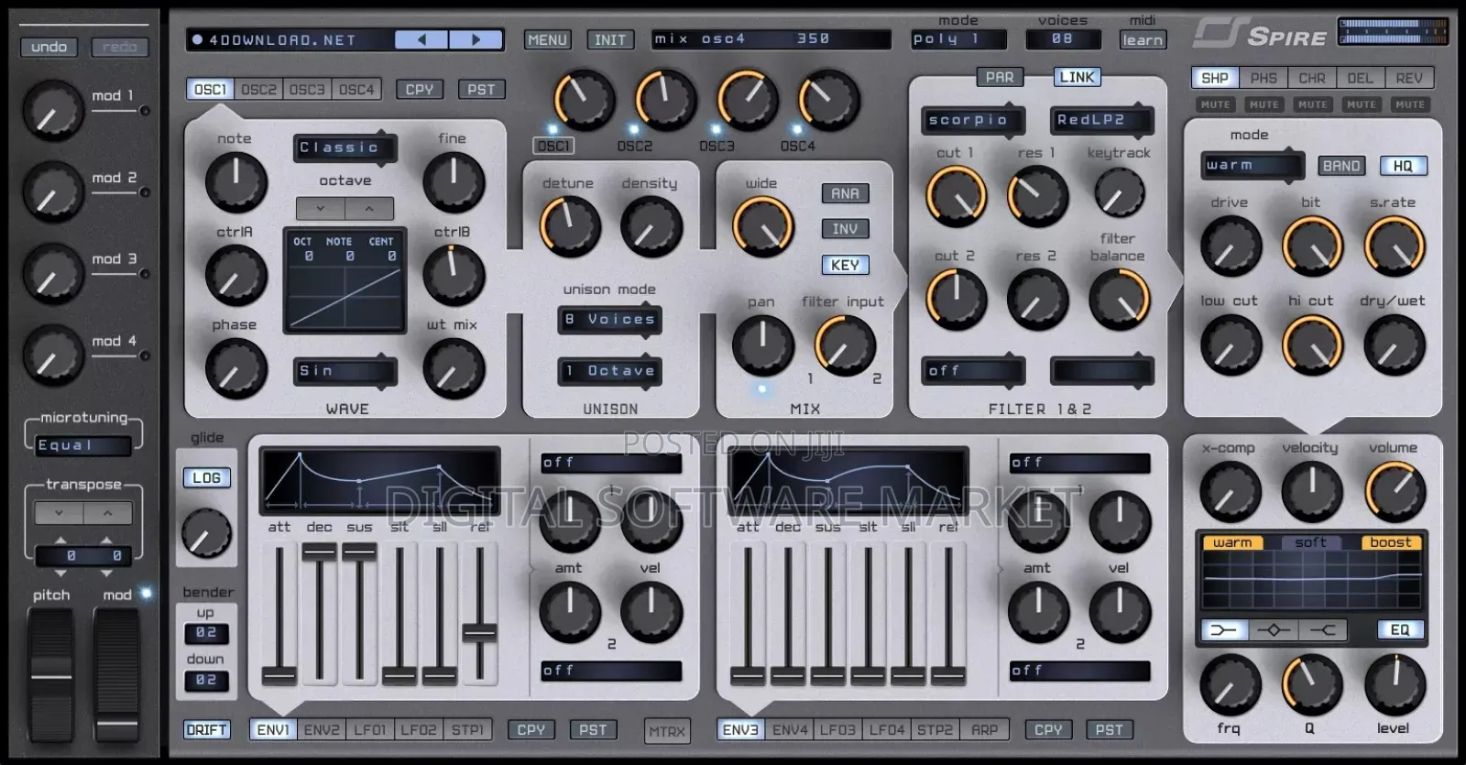Toggle the DRIFT button

point(206,730)
